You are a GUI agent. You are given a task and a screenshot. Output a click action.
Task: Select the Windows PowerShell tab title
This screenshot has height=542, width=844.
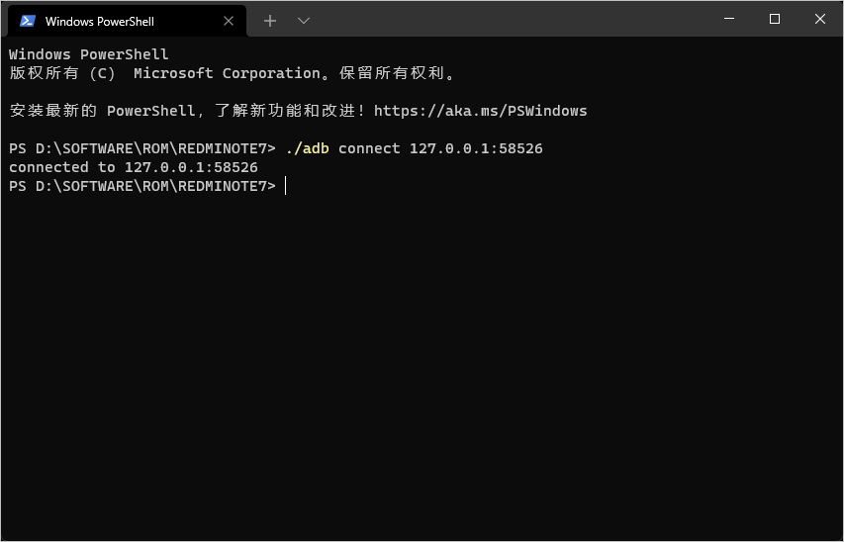[100, 21]
